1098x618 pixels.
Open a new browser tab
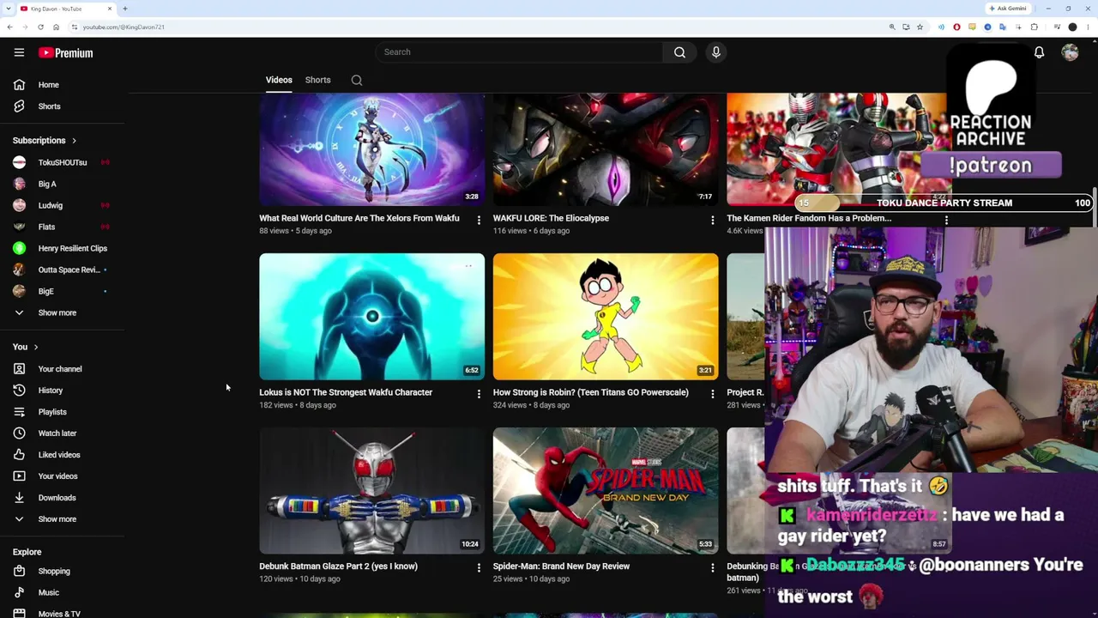tap(124, 9)
